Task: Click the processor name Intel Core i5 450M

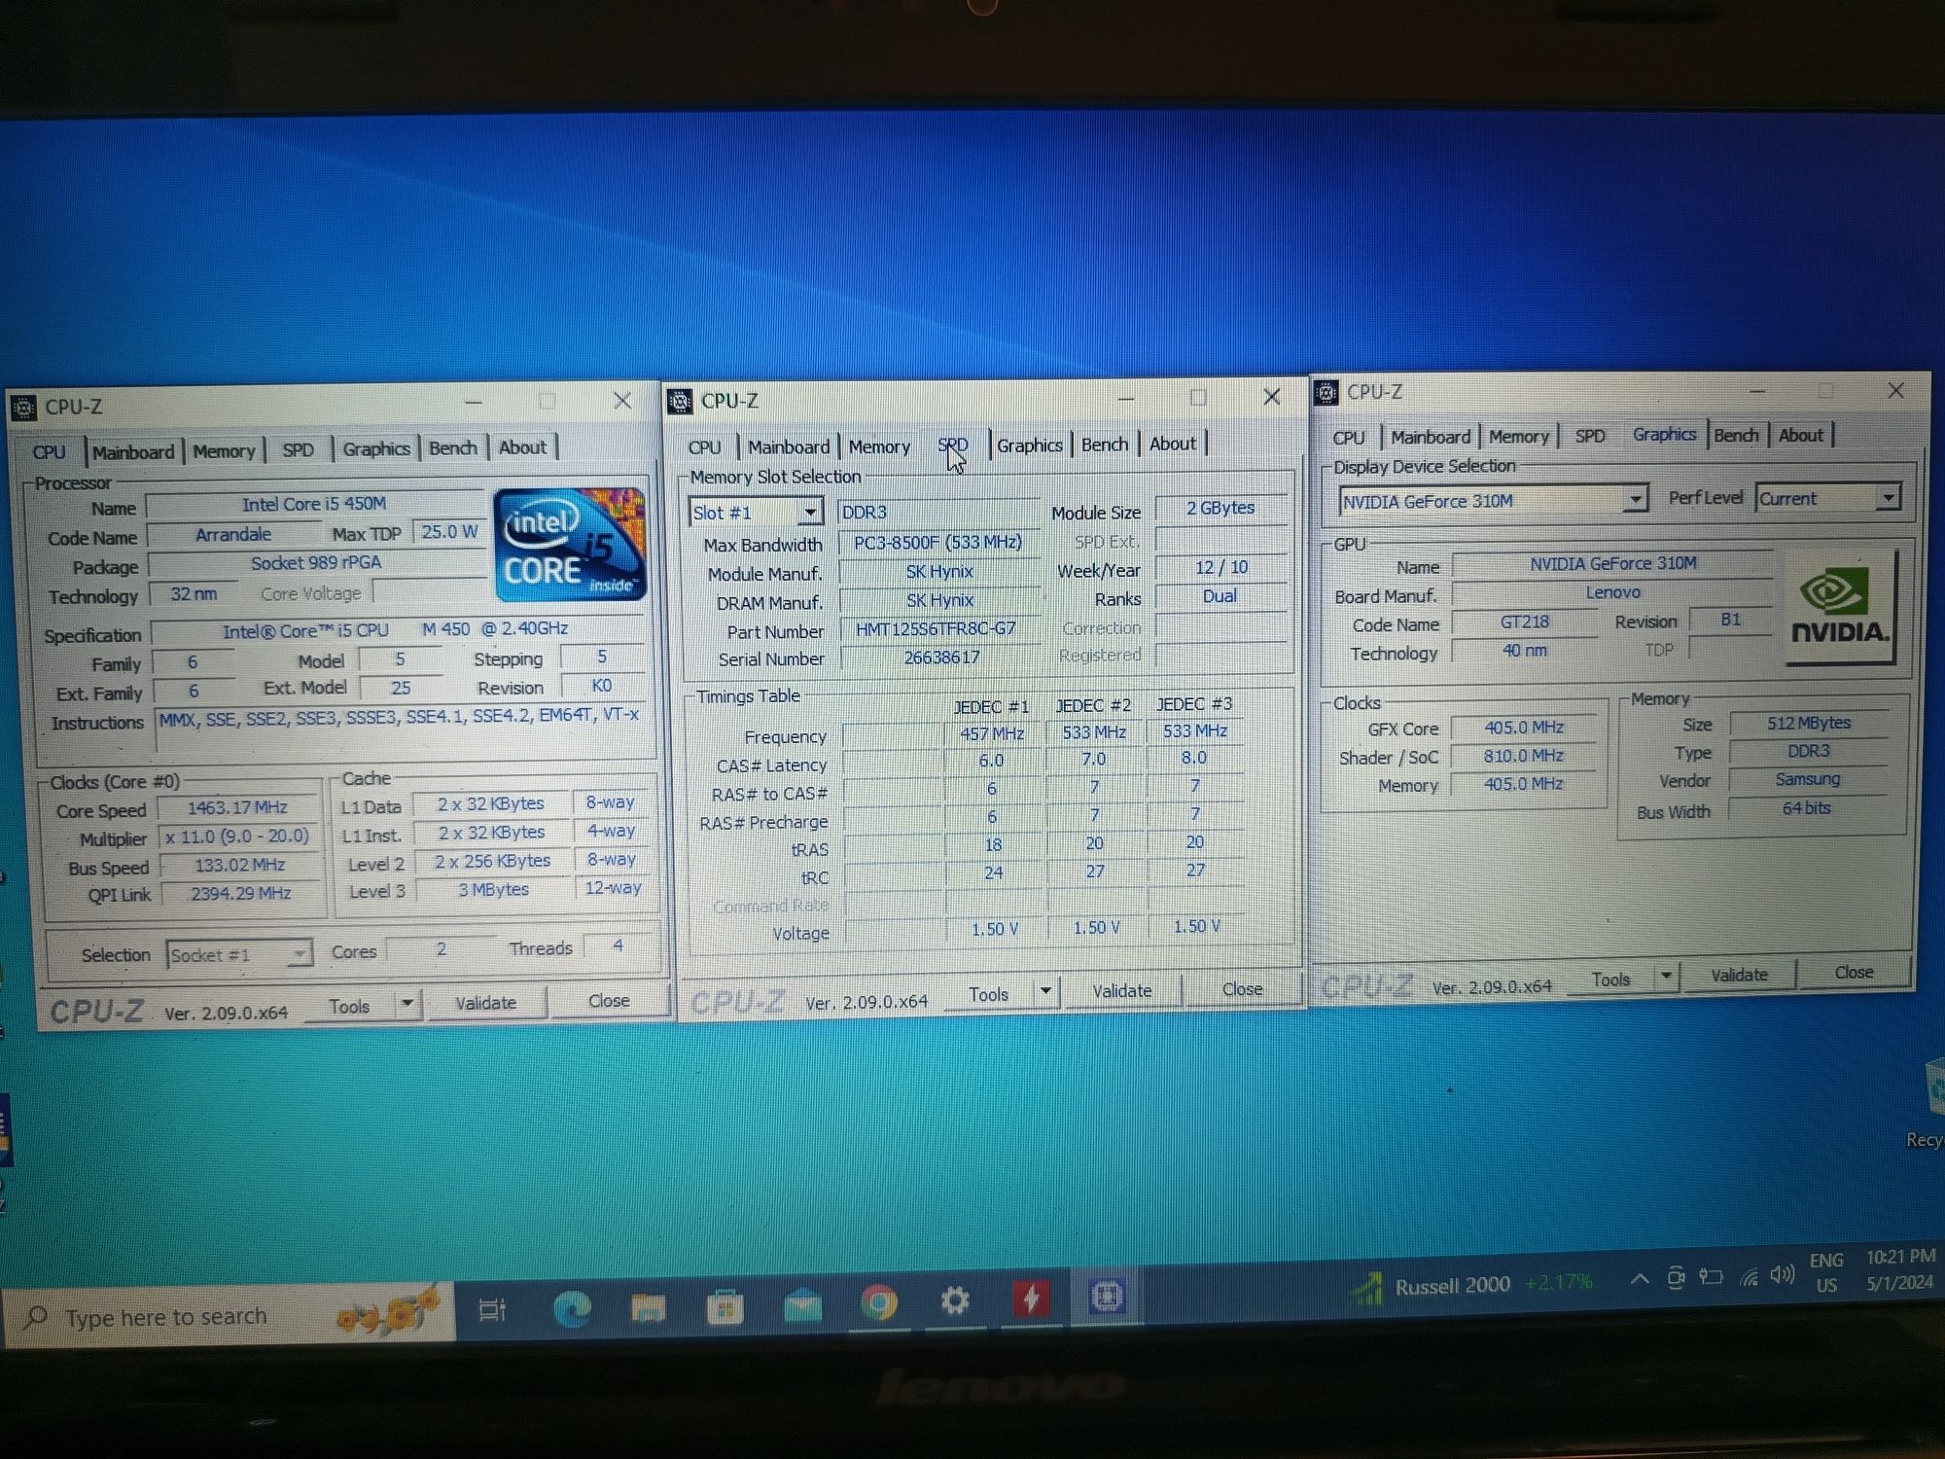Action: tap(314, 504)
